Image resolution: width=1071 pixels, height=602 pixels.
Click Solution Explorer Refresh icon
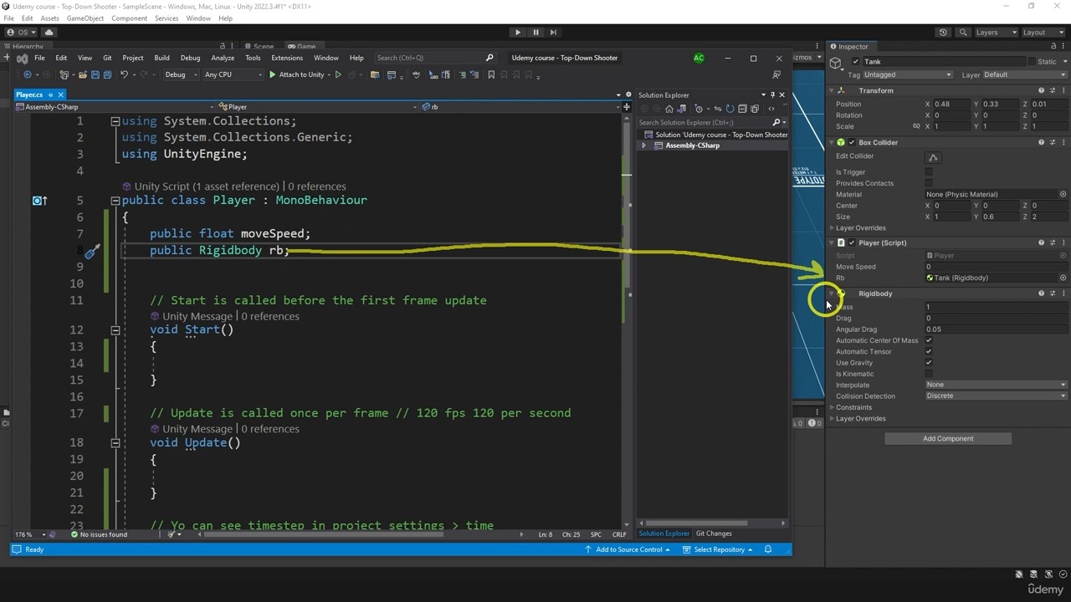(730, 109)
